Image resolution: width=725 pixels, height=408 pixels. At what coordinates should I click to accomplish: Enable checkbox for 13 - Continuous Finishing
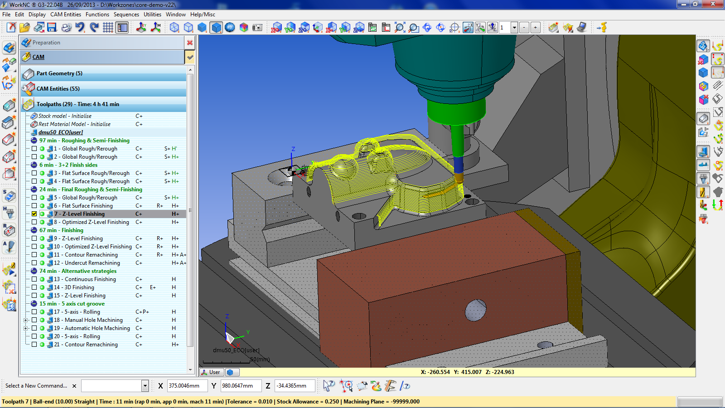tap(34, 279)
